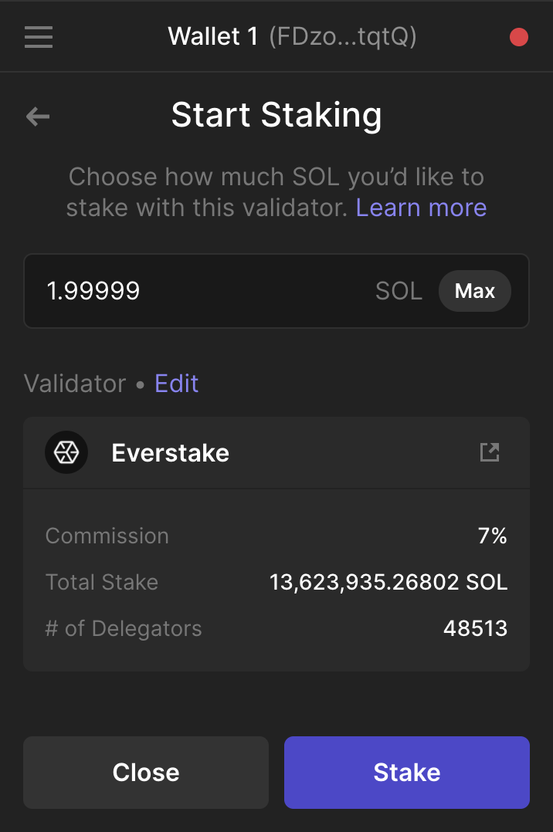The width and height of the screenshot is (553, 832).
Task: Click the FDzo...tqtQ wallet address
Action: [342, 36]
